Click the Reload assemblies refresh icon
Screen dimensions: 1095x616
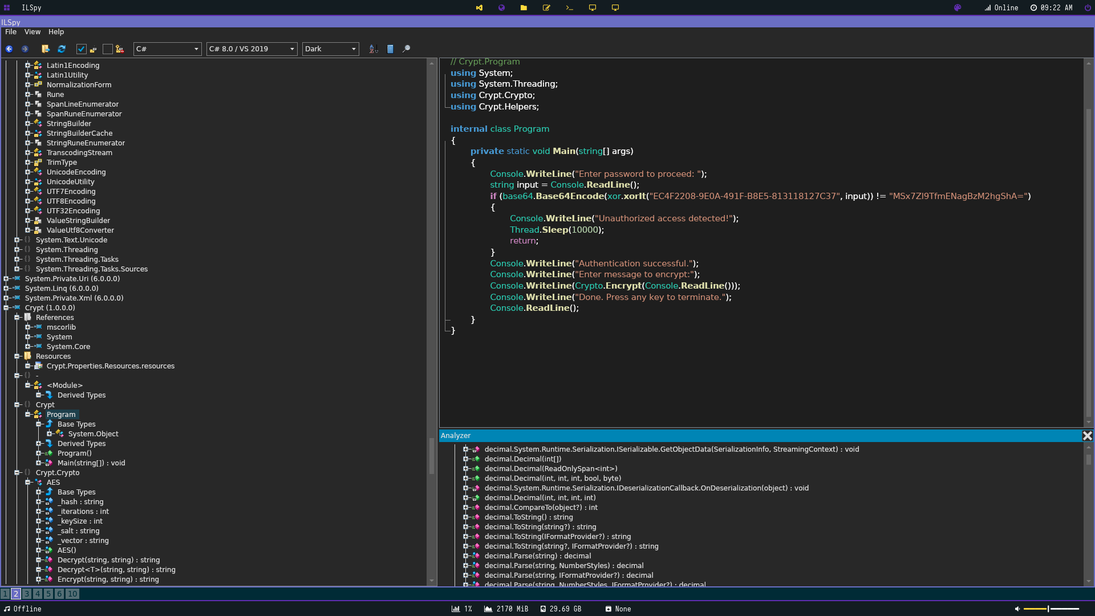[x=62, y=49]
